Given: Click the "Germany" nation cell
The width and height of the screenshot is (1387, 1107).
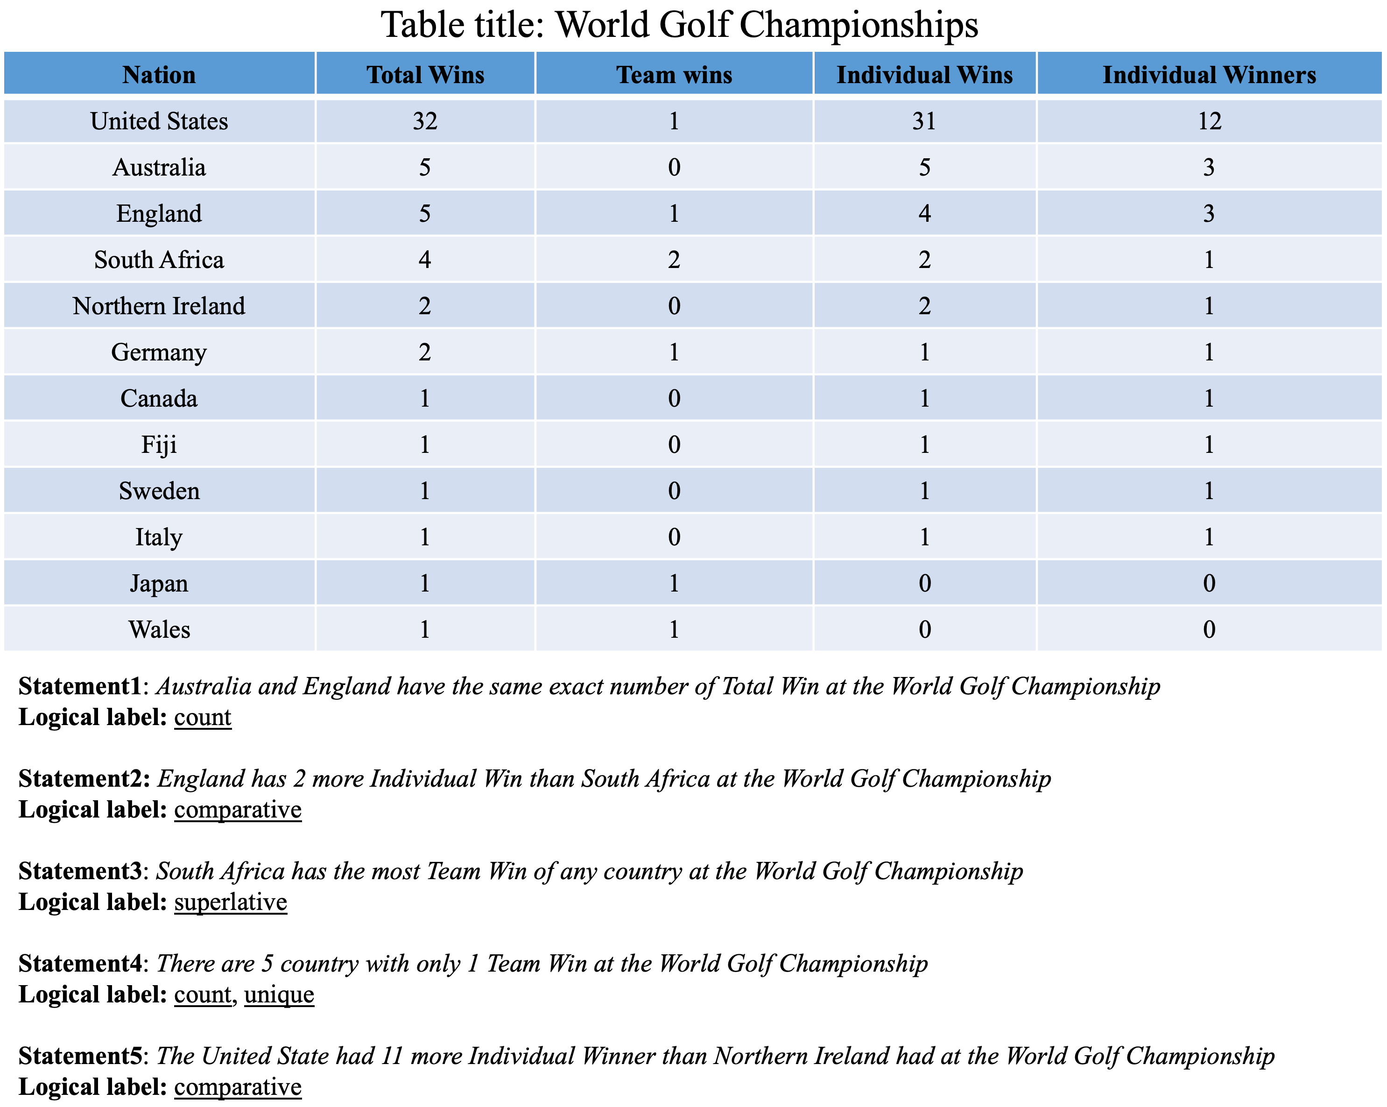Looking at the screenshot, I should 159,353.
